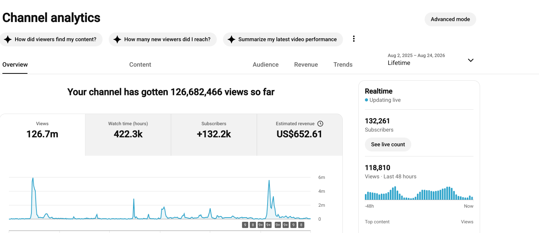Image resolution: width=539 pixels, height=233 pixels.
Task: Click the clock icon beside Estimated revenue
Action: pos(320,124)
